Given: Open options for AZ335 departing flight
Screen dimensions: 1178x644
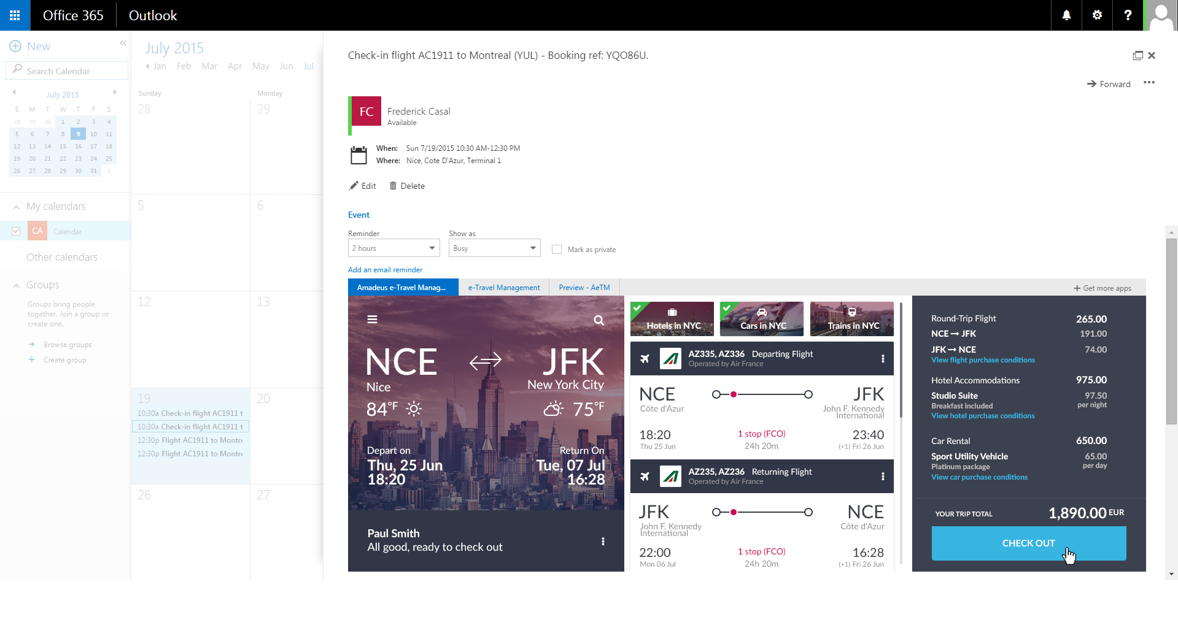Looking at the screenshot, I should [x=883, y=359].
